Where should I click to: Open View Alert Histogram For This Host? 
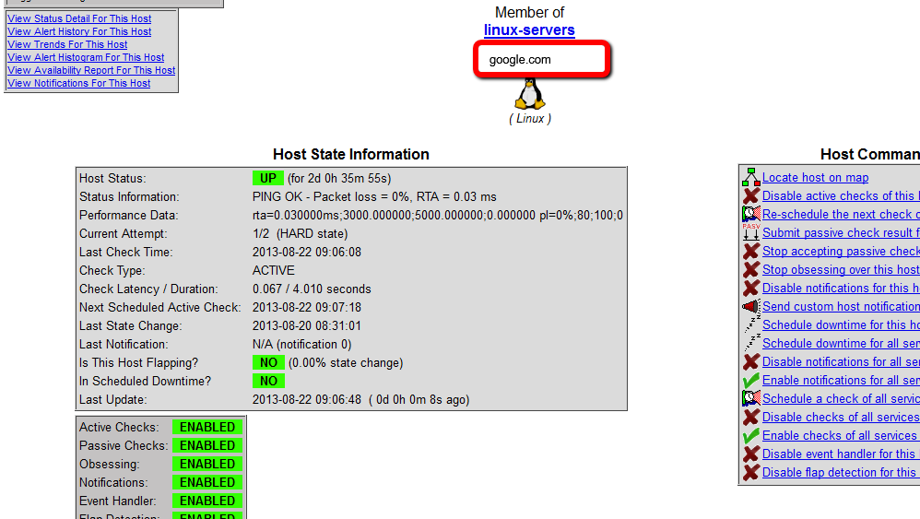[86, 57]
